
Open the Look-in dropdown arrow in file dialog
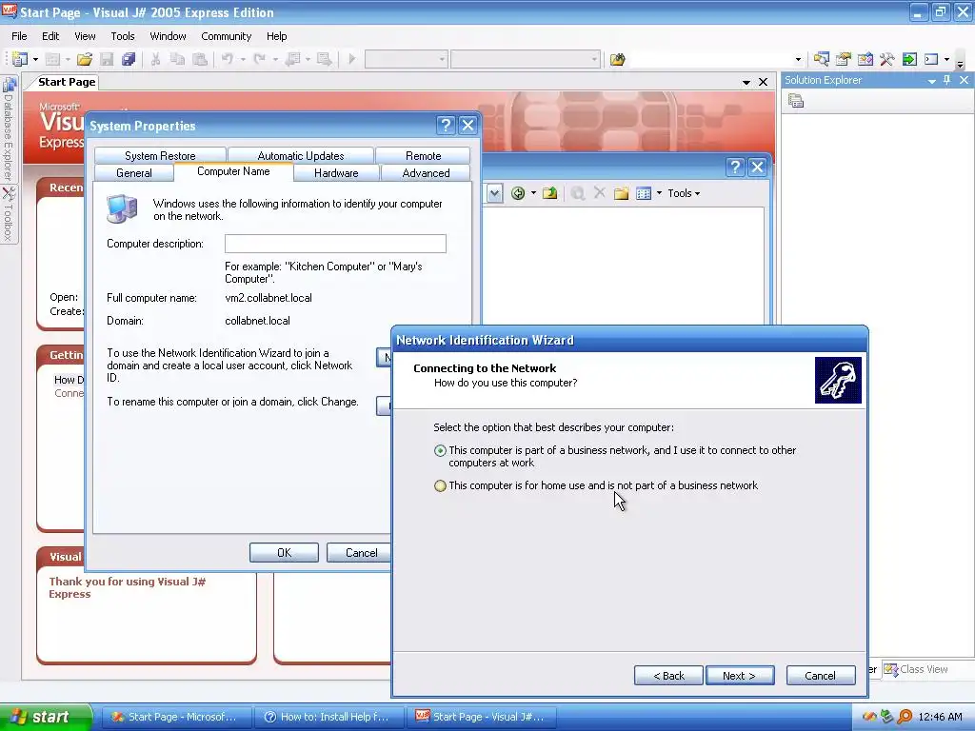point(494,193)
